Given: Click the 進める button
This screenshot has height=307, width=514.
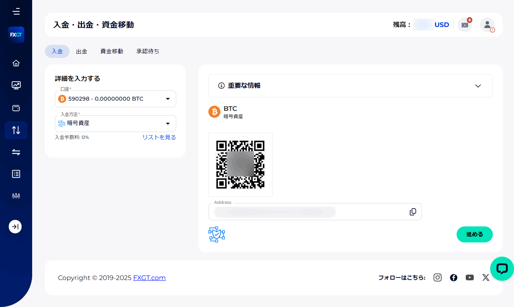Looking at the screenshot, I should [x=475, y=234].
